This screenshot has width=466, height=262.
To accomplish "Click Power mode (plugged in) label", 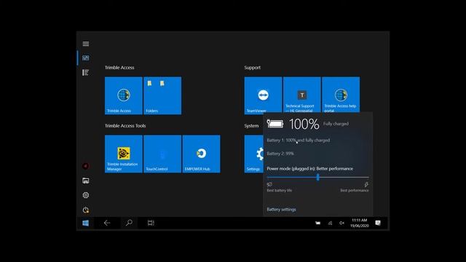I will pos(310,168).
